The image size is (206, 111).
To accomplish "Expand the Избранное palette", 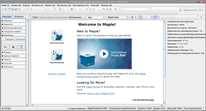I will [13, 21].
